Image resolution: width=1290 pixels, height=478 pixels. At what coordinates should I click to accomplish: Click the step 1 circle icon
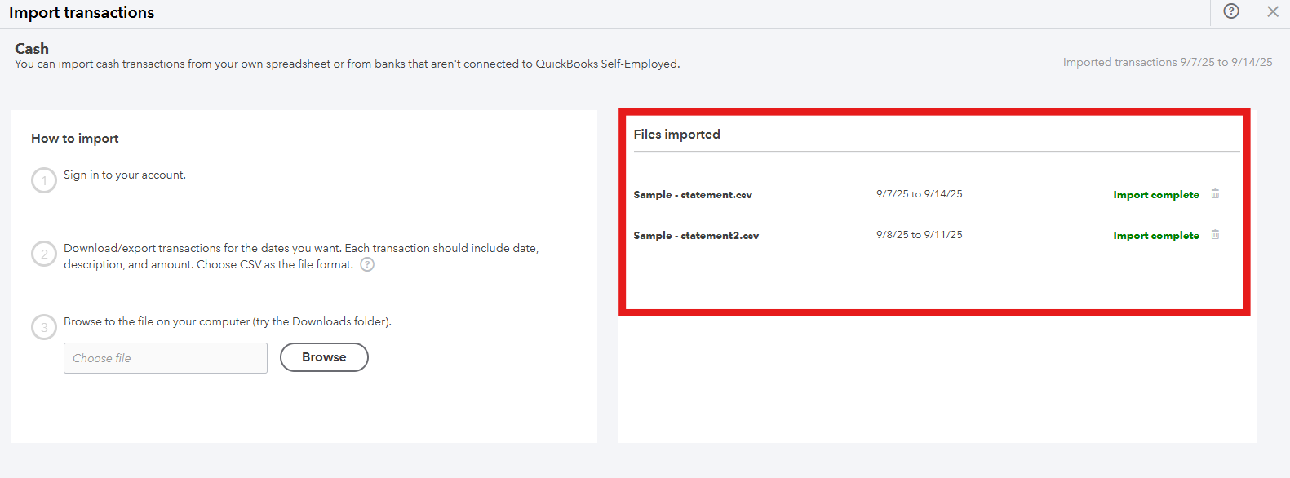pos(44,180)
